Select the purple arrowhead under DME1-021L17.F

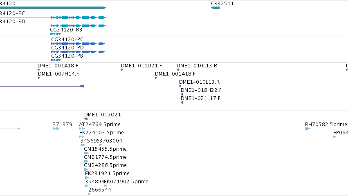point(182,102)
